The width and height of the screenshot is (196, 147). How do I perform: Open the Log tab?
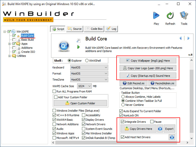tap(111, 29)
